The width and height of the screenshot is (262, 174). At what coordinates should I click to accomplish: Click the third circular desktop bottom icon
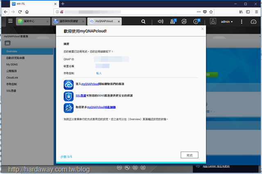tap(135, 167)
